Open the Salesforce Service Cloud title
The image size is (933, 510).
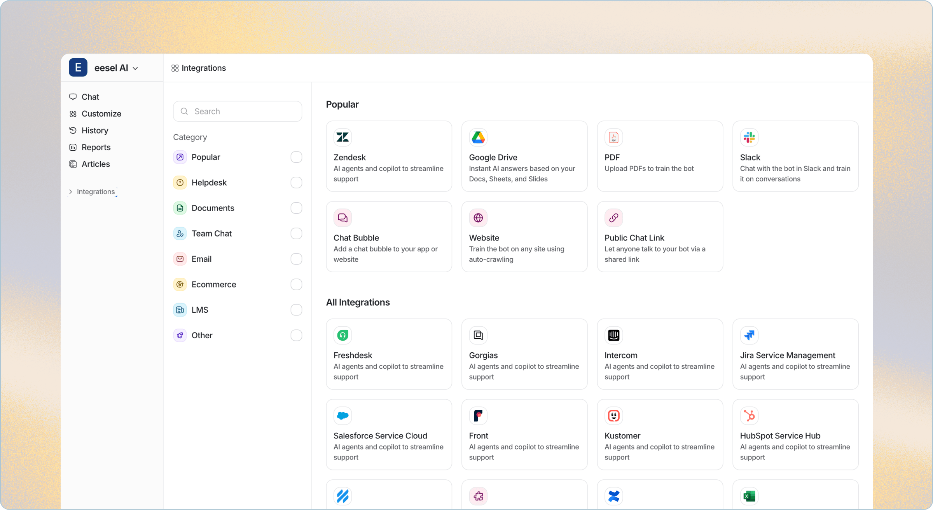380,436
